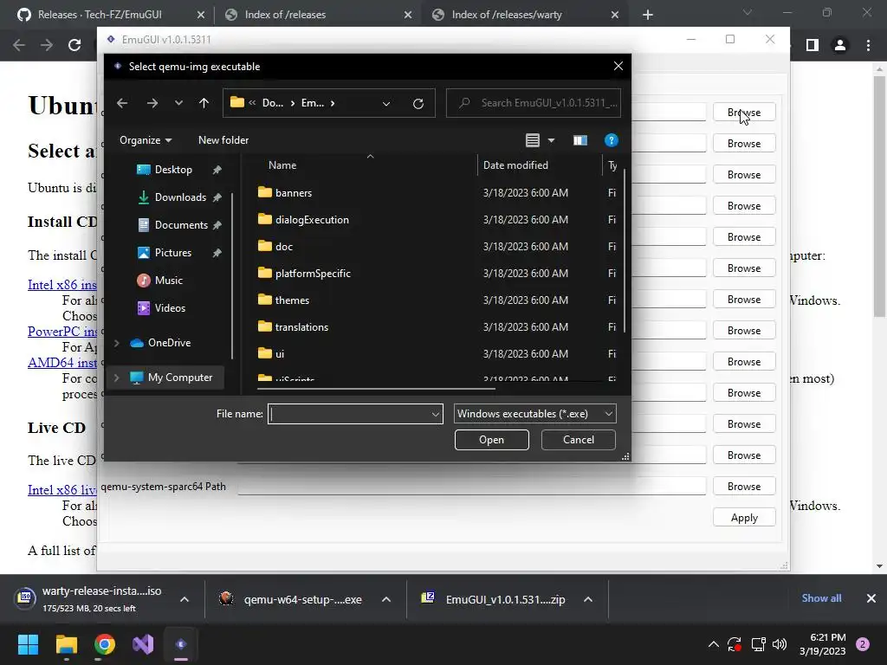Toggle the preview pane icon
The width and height of the screenshot is (887, 665).
[579, 140]
